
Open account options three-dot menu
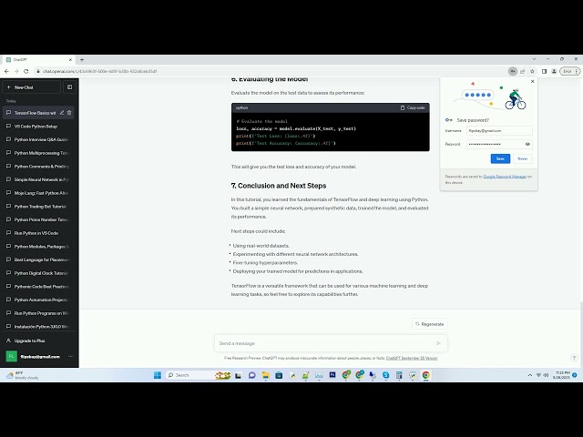point(70,357)
